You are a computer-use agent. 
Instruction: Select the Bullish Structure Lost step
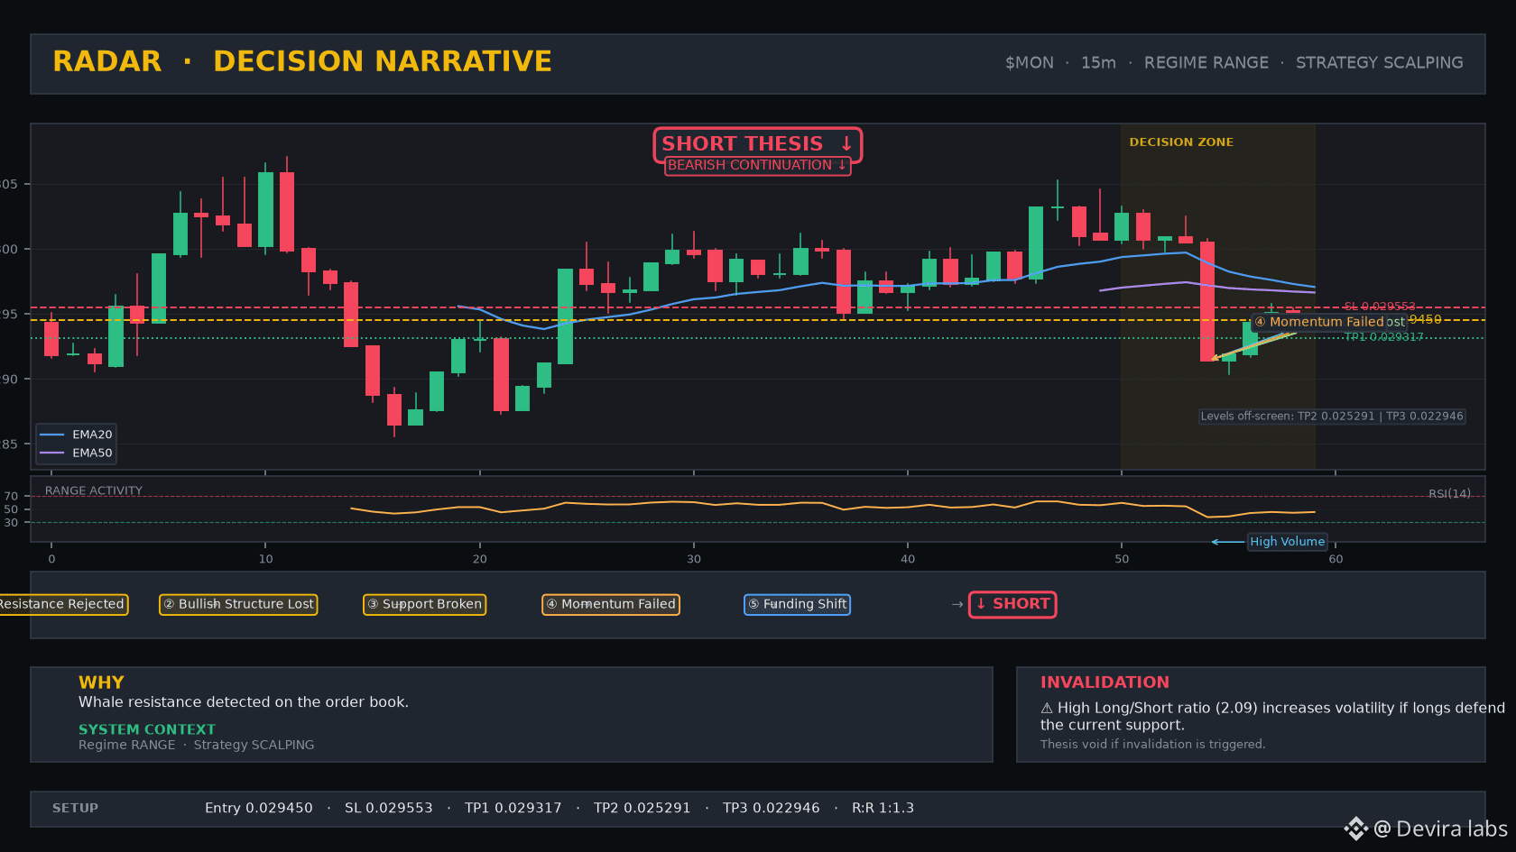(238, 604)
